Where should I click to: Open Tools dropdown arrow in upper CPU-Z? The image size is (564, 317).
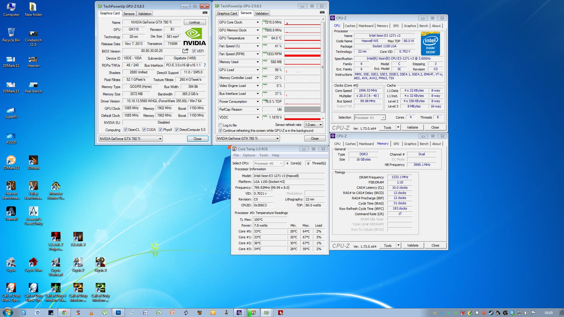[x=398, y=127]
